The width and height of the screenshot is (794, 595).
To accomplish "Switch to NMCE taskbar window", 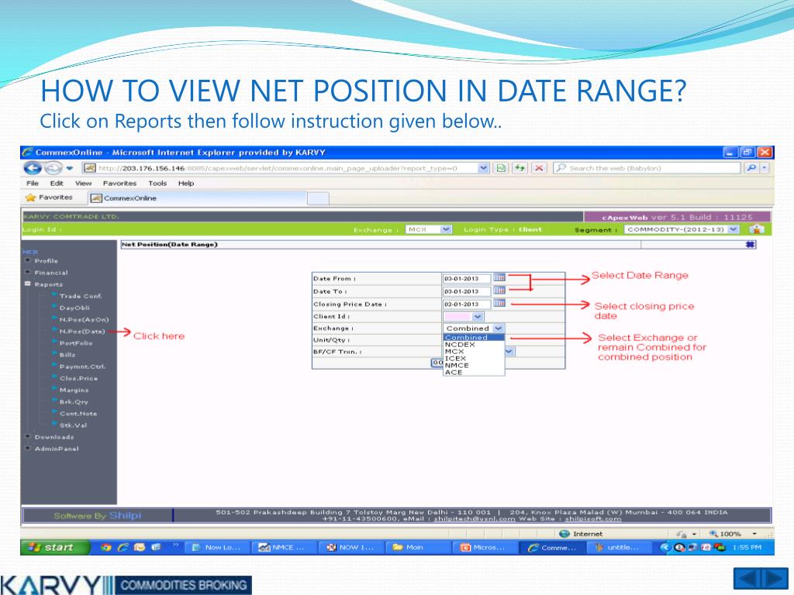I will click(283, 547).
